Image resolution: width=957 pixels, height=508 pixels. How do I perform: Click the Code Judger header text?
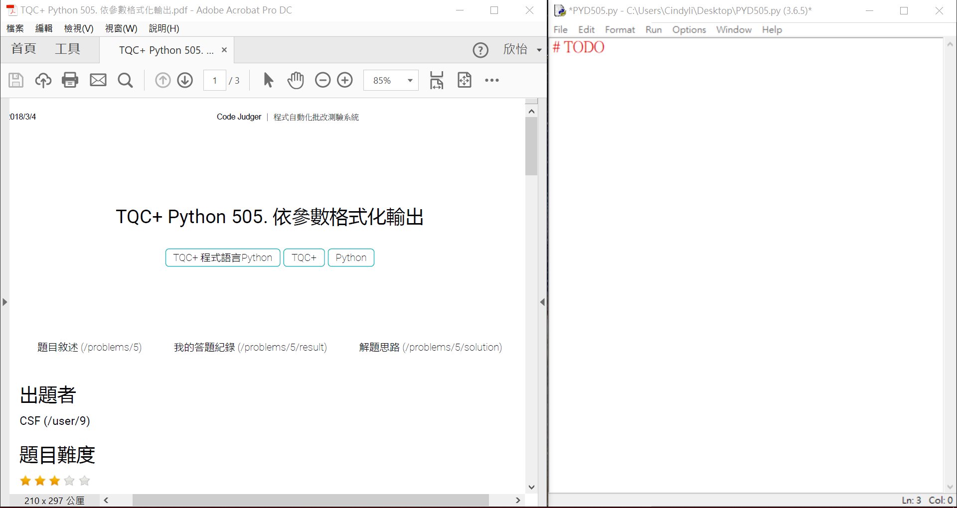click(x=239, y=117)
